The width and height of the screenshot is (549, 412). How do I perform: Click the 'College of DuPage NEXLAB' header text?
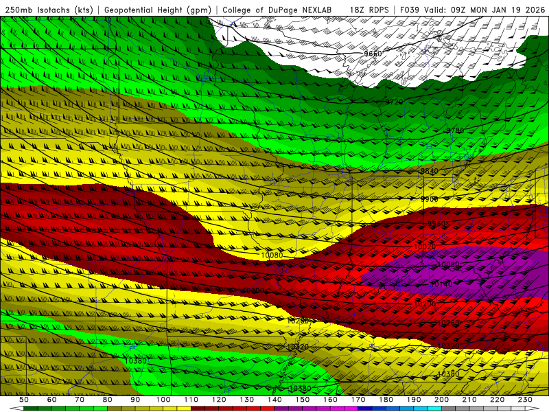(x=277, y=10)
